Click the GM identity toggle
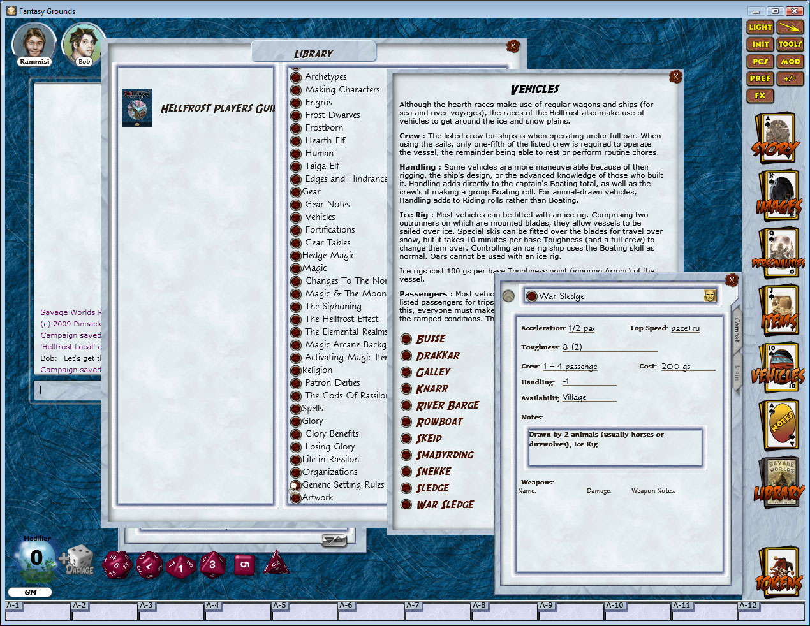The image size is (810, 626). [x=30, y=592]
